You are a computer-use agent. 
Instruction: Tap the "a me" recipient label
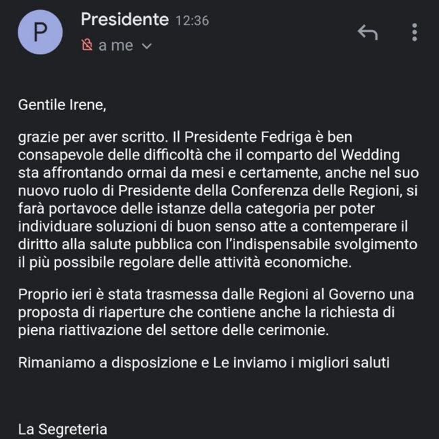115,45
